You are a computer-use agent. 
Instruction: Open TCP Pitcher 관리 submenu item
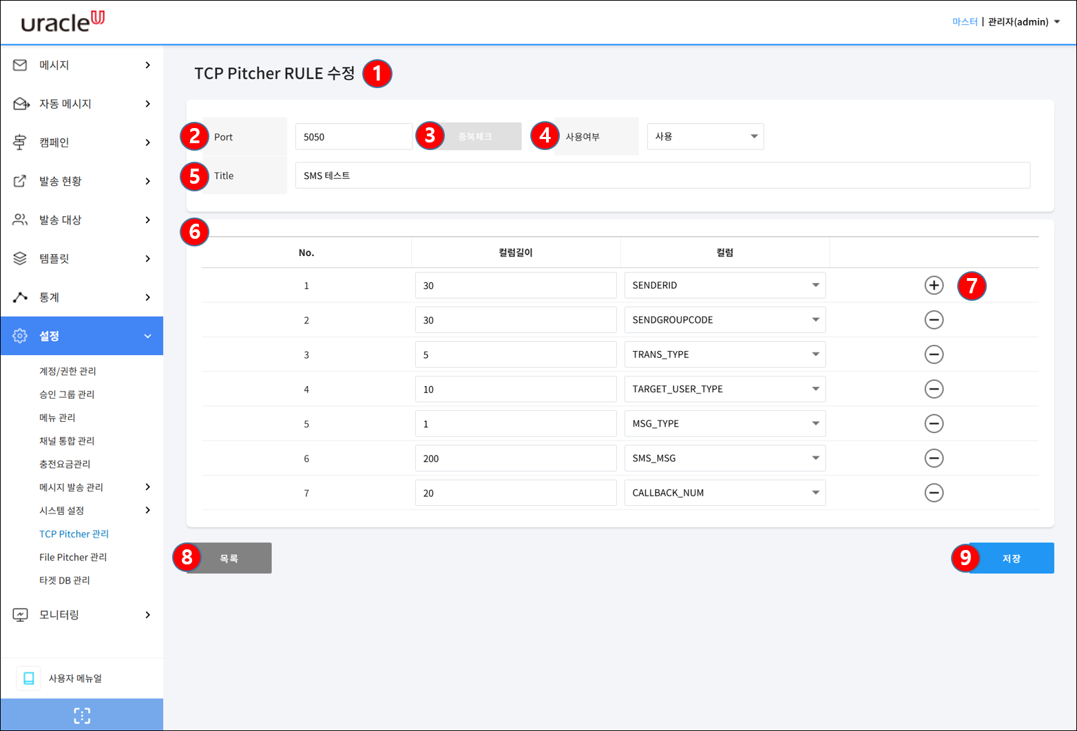tap(74, 533)
